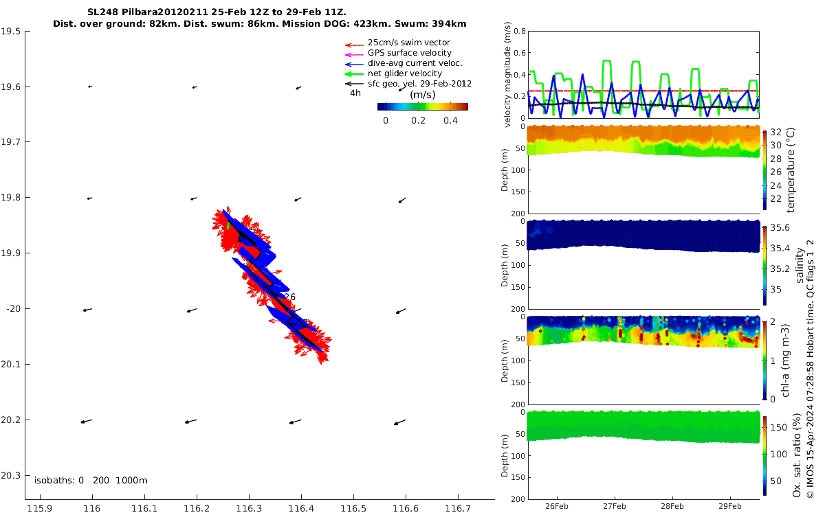The height and width of the screenshot is (515, 825).
Task: Click the '150' tick on oxygen colorbar
Action: [777, 426]
